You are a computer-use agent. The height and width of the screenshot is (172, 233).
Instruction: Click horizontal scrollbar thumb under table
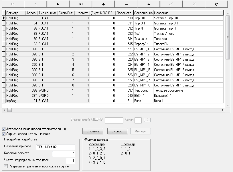coord(9,110)
